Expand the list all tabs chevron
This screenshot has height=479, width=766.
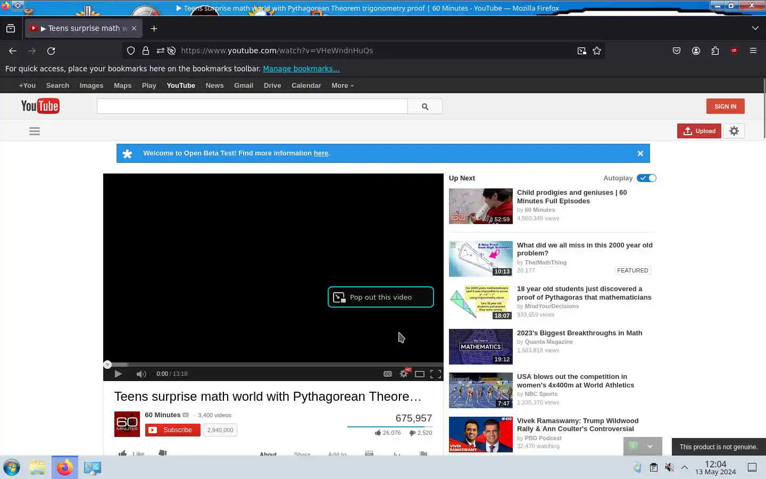(755, 28)
